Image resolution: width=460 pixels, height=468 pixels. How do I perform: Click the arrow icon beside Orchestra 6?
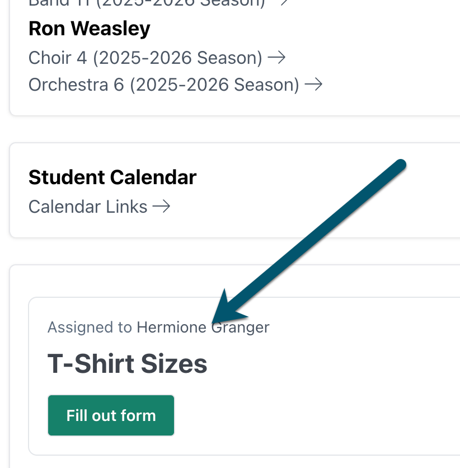313,85
